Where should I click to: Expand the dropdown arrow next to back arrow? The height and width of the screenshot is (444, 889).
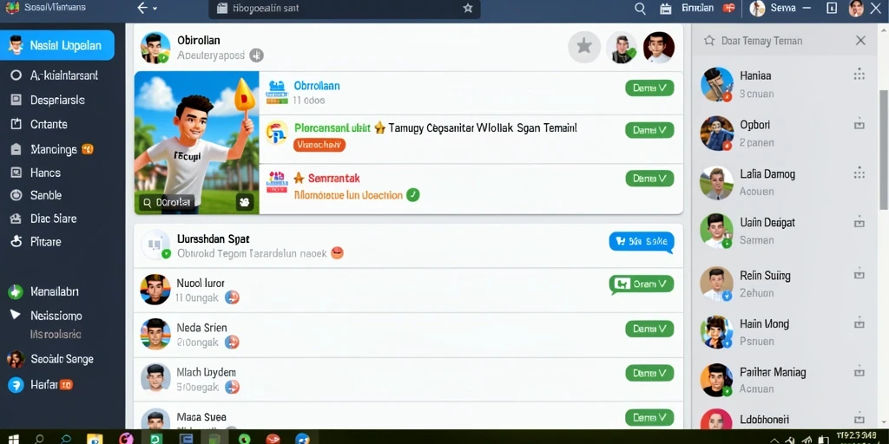[155, 9]
